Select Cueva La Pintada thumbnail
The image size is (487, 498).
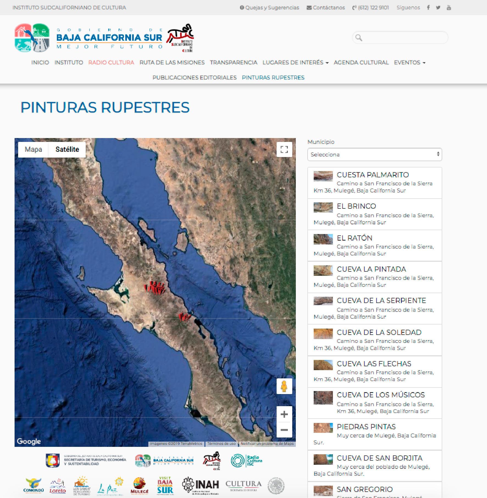point(323,271)
